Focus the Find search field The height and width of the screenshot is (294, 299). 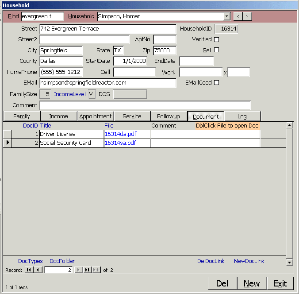click(x=42, y=16)
